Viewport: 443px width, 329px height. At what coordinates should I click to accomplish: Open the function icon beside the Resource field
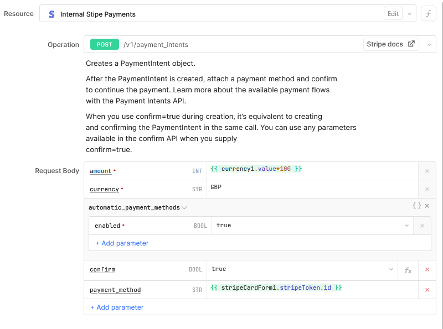pos(428,13)
